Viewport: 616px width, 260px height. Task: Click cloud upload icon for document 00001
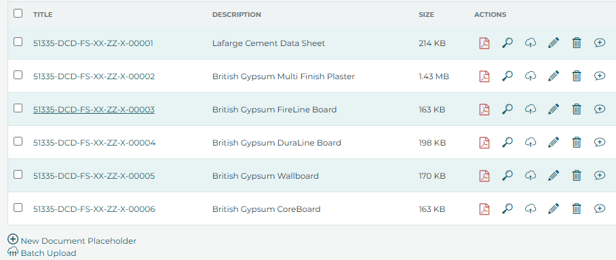tap(531, 43)
